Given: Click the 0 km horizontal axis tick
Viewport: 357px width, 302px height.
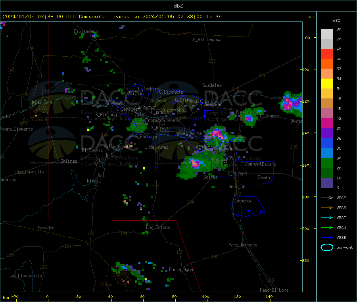Looking at the screenshot, I should pyautogui.click(x=48, y=297).
